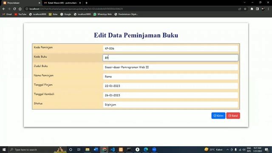Close the Kotak Masuk Gmail tab
Viewport: 272px width, 153px height.
[x=80, y=3]
